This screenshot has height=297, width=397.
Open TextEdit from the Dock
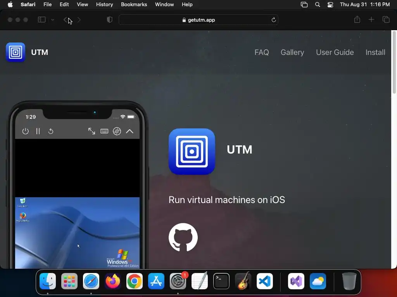(200, 281)
